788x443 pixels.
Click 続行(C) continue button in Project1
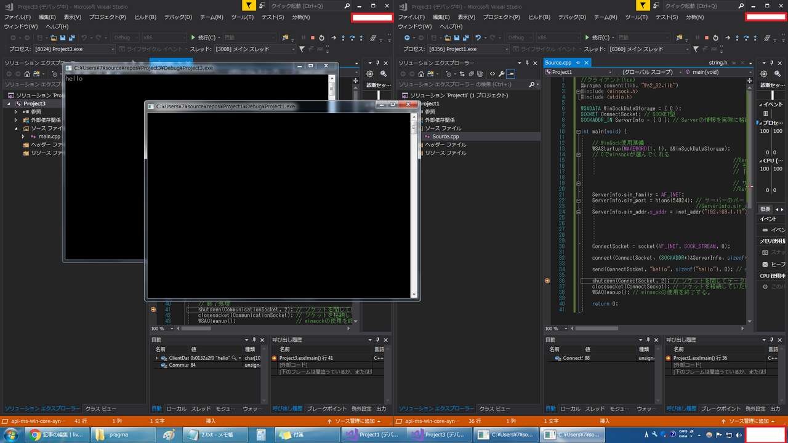597,38
